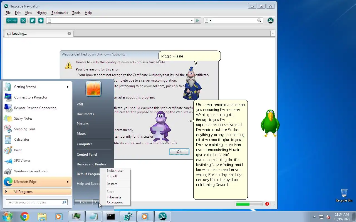
Task: Select Shut down from power menu
Action: click(115, 203)
